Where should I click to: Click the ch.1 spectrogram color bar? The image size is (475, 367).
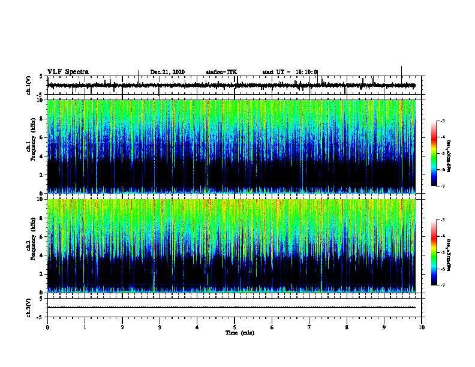pos(434,154)
